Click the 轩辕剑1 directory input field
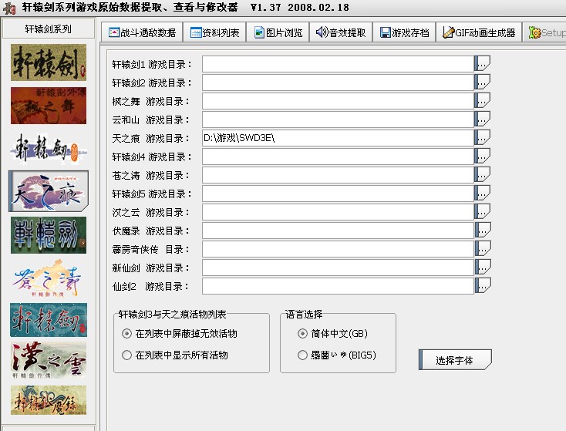The width and height of the screenshot is (566, 431). tap(338, 64)
